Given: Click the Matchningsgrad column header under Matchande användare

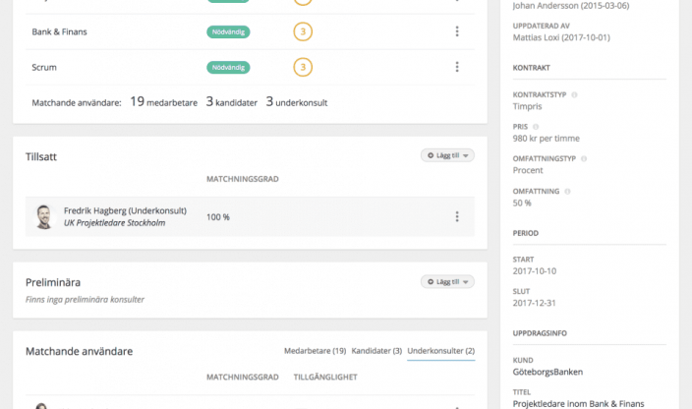Looking at the screenshot, I should point(242,377).
